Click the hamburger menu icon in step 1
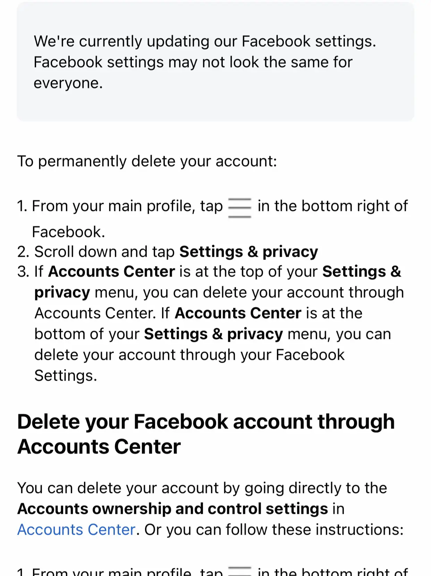Viewport: 431px width, 576px height. 239,207
